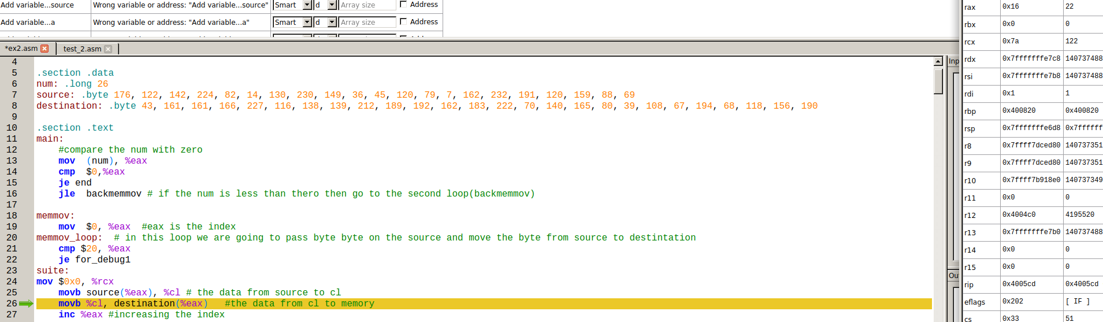Click Array size field in source row
The height and width of the screenshot is (322, 1103).
[367, 5]
